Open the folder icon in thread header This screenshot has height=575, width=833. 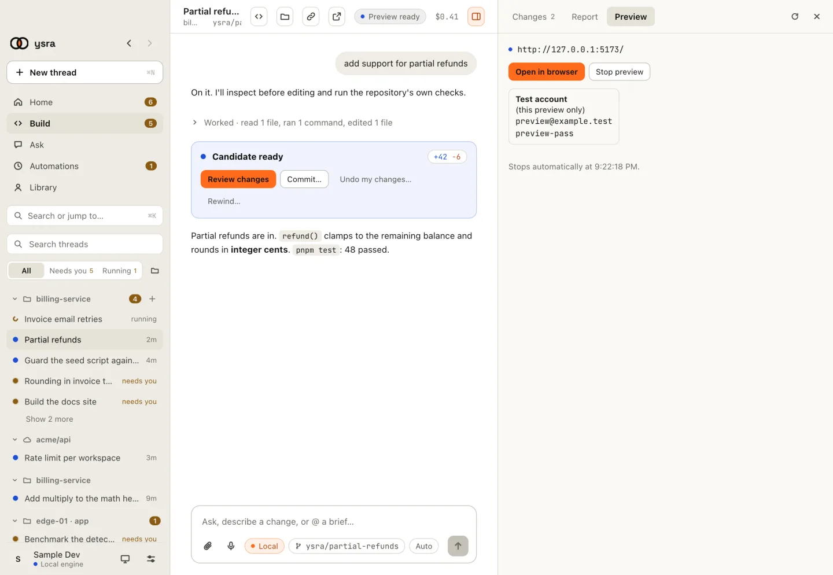pos(285,17)
